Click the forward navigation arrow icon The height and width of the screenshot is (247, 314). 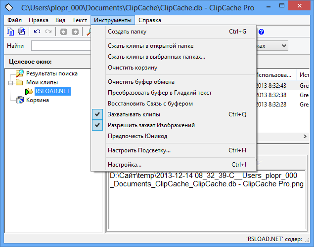coord(75,32)
